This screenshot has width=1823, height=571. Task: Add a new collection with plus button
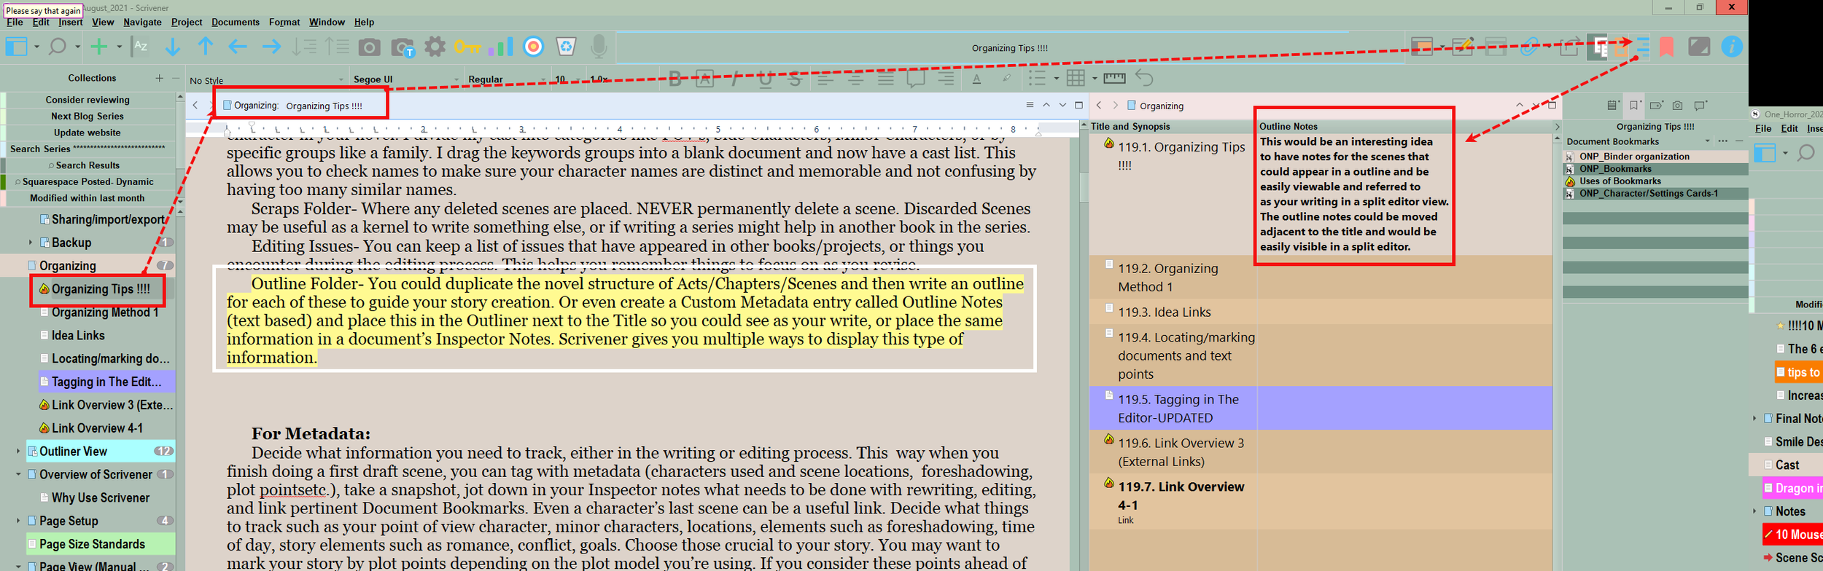click(159, 78)
